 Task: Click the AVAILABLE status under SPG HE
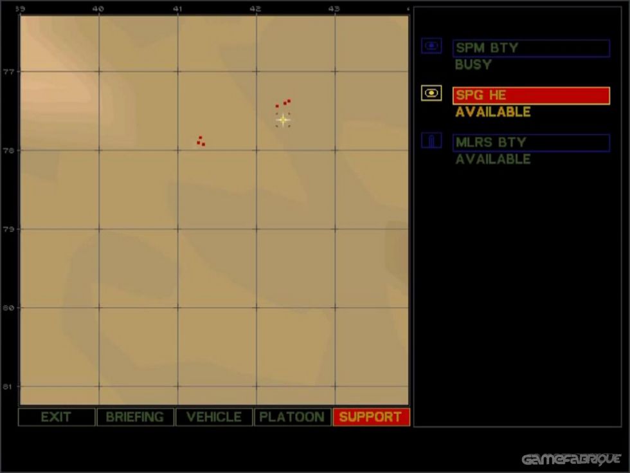(493, 112)
